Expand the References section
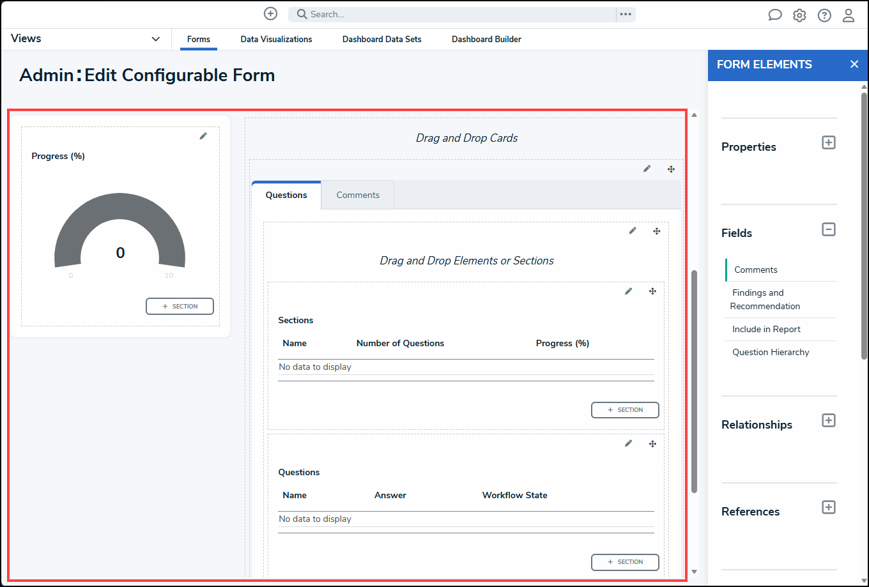 [828, 507]
